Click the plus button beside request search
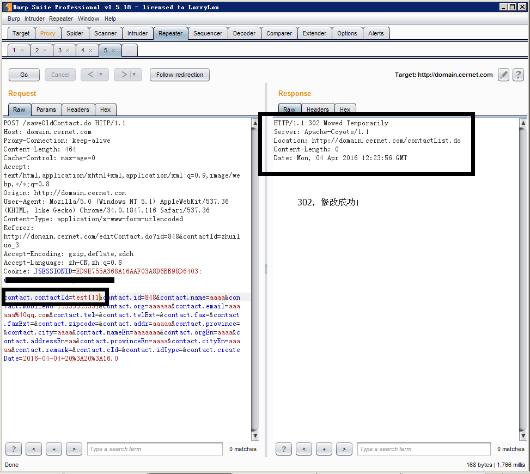The image size is (530, 474). [54, 449]
